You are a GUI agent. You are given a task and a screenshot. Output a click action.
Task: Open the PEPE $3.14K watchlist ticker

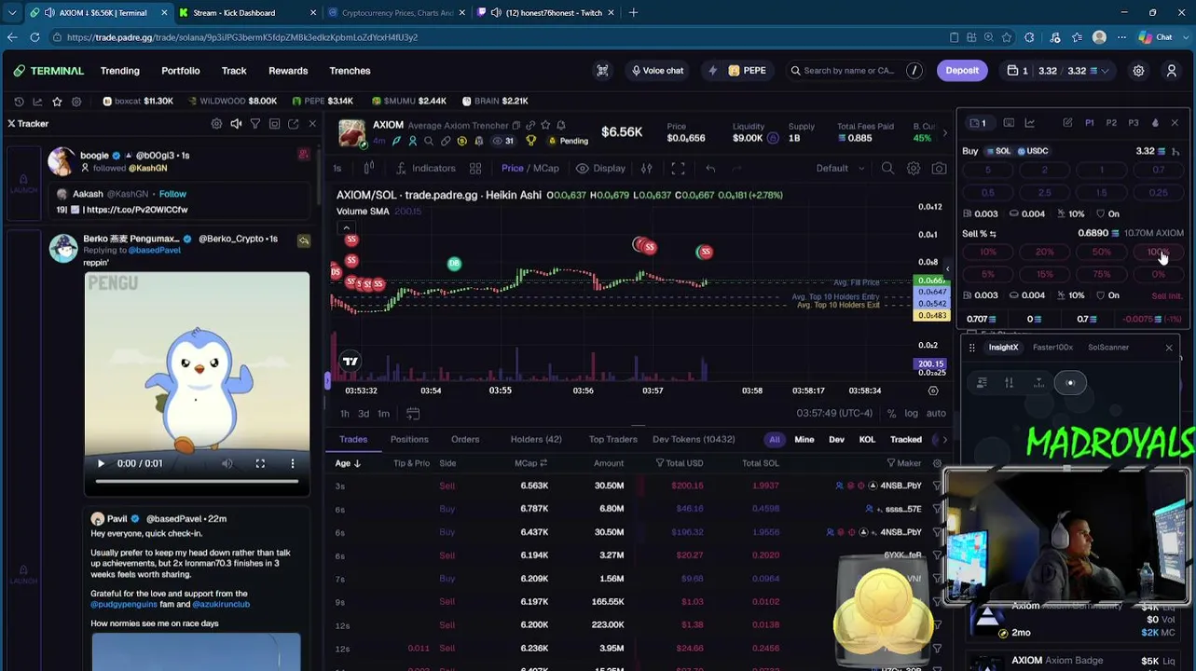pyautogui.click(x=323, y=101)
